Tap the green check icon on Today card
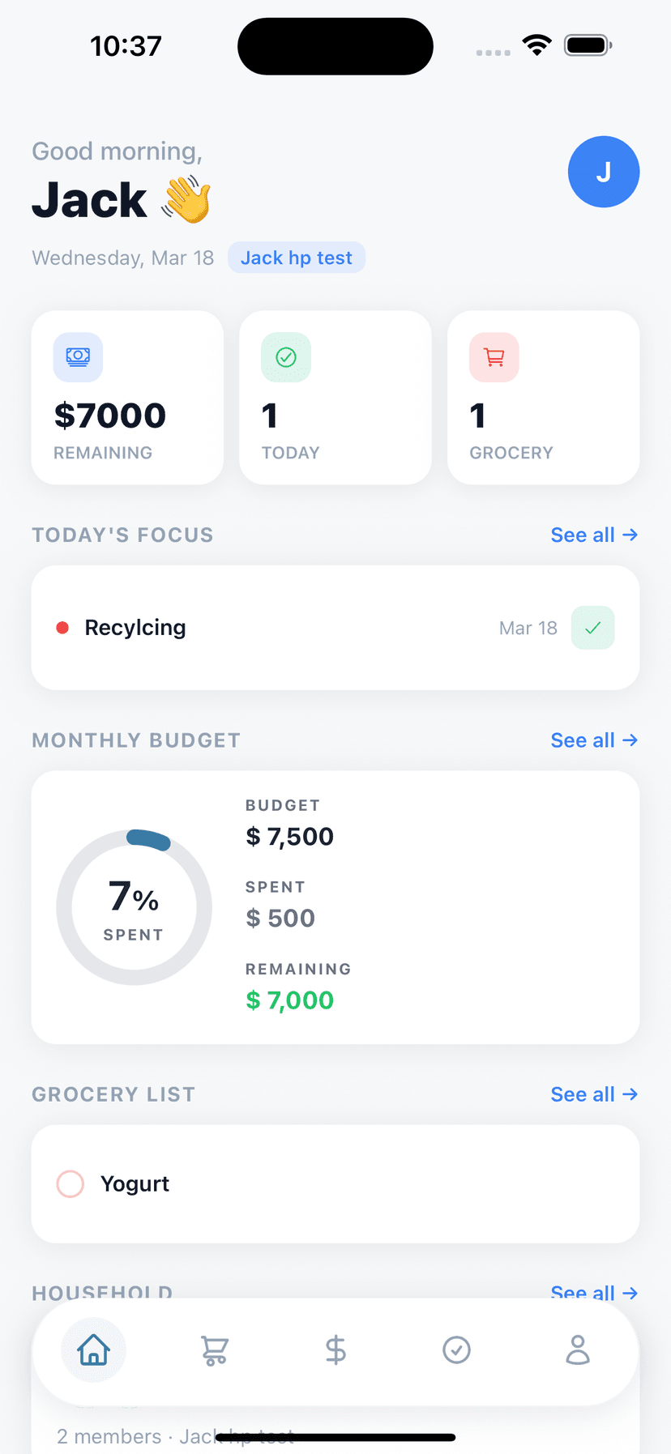Viewport: 671px width, 1454px height. tap(286, 357)
